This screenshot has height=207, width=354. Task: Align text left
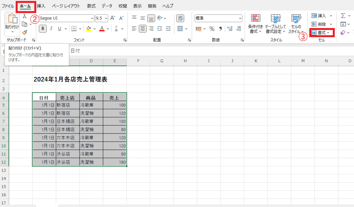point(134,29)
